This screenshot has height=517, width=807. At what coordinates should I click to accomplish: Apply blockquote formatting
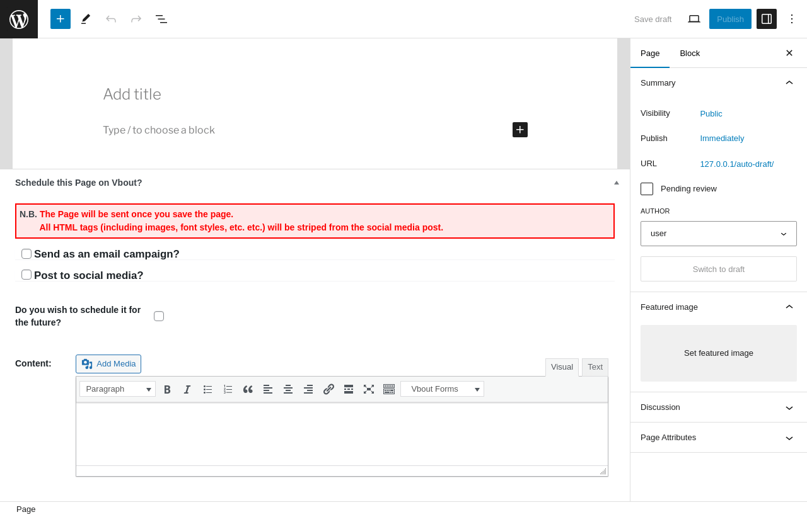point(248,389)
